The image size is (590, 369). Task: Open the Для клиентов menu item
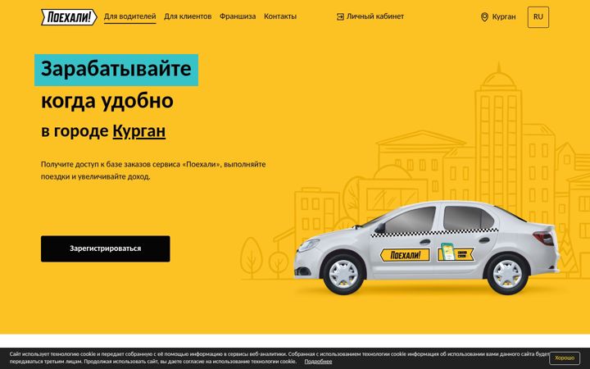click(188, 16)
